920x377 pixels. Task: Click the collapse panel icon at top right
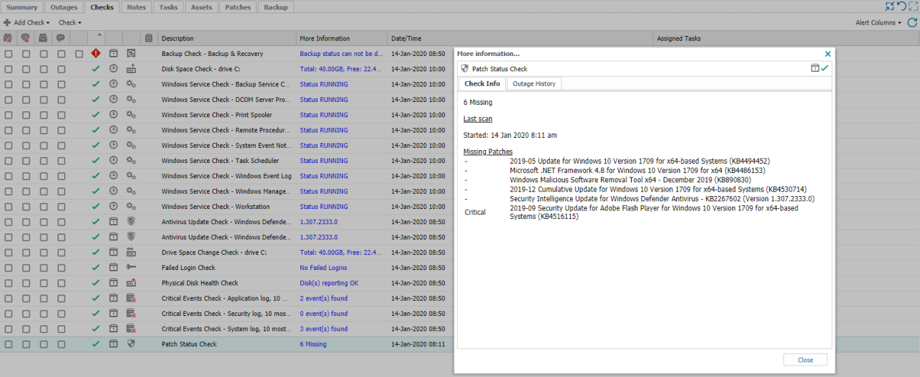pos(890,6)
